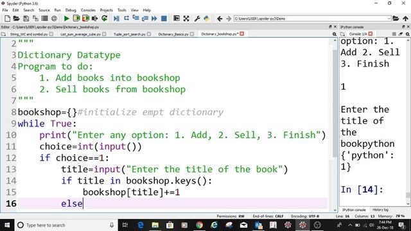This screenshot has width=411, height=231.
Task: Run current cell icon
Action: pyautogui.click(x=76, y=19)
